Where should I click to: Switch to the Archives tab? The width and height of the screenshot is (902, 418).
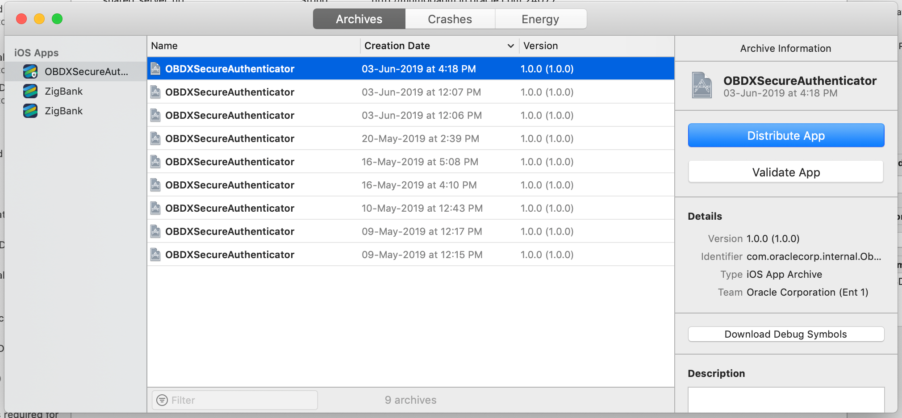(x=359, y=19)
